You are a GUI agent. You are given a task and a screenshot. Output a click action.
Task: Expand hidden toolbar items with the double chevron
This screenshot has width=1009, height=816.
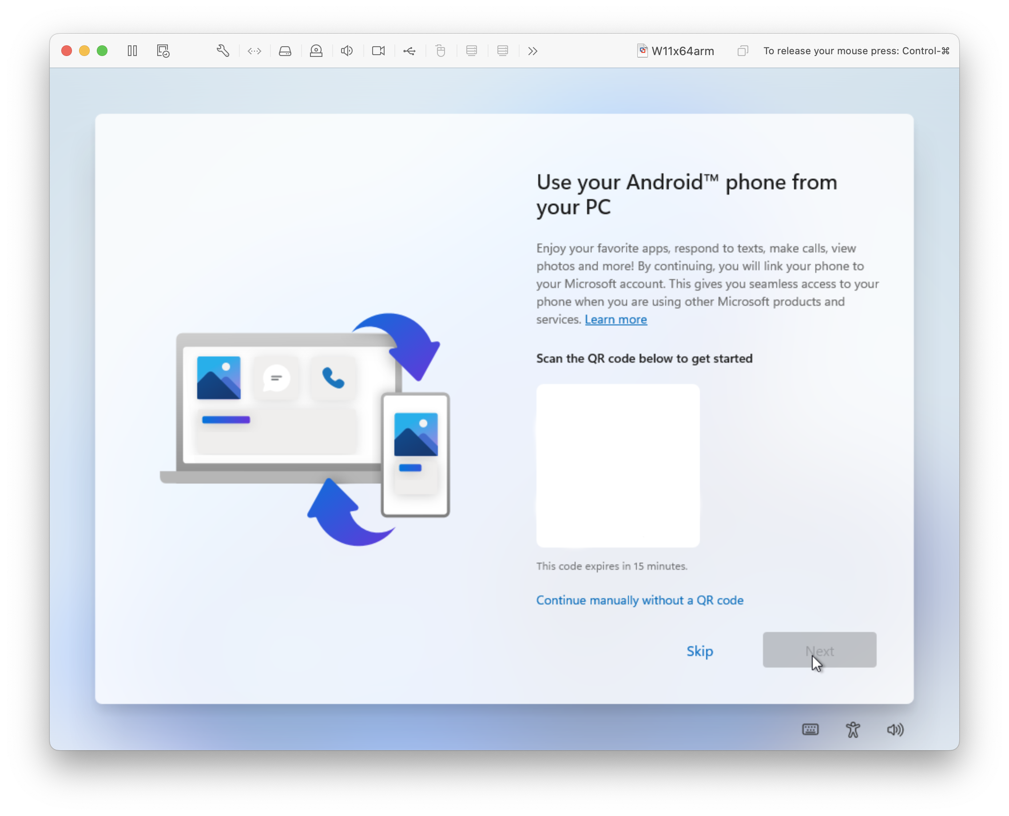(x=532, y=51)
